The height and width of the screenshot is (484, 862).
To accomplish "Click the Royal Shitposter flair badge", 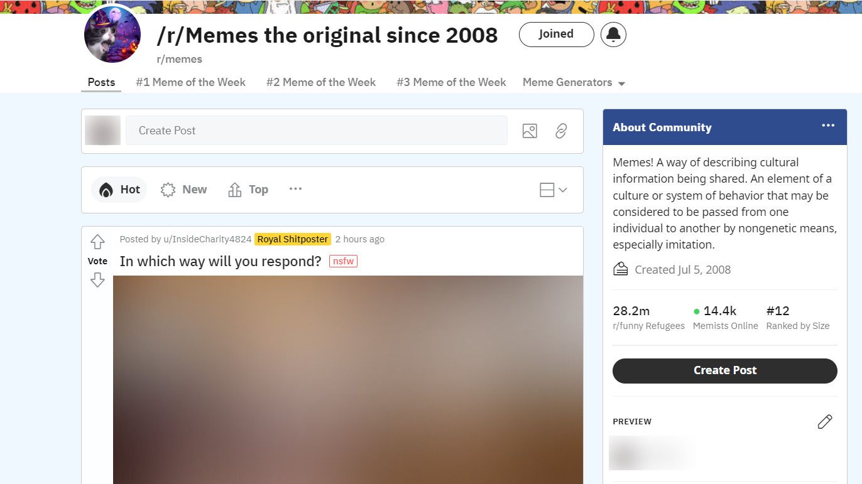I will tap(292, 239).
